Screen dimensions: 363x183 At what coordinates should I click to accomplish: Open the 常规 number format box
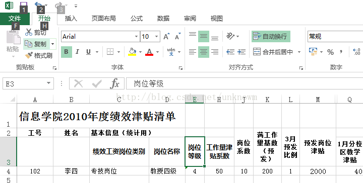[335, 37]
